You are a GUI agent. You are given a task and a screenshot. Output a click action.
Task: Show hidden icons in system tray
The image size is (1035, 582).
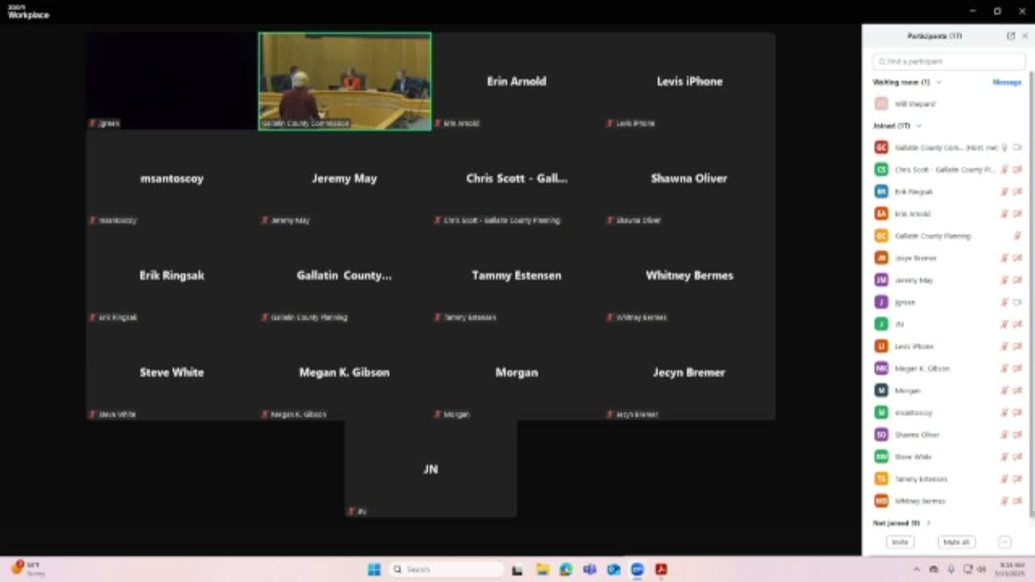tap(916, 569)
